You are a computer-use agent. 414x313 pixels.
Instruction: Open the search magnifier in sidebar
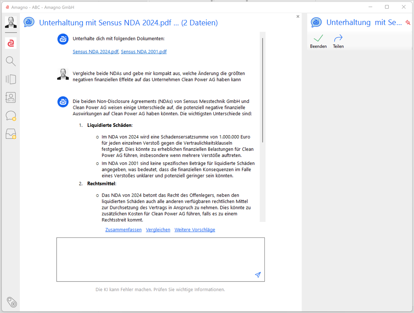coord(11,61)
